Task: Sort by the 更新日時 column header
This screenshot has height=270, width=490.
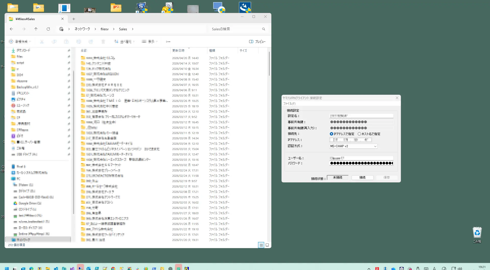Action: point(178,51)
